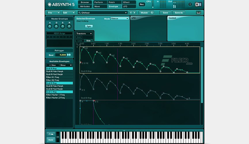Select Oscil B Mod Morph envelope
This screenshot has height=144, width=249.
[x=59, y=89]
